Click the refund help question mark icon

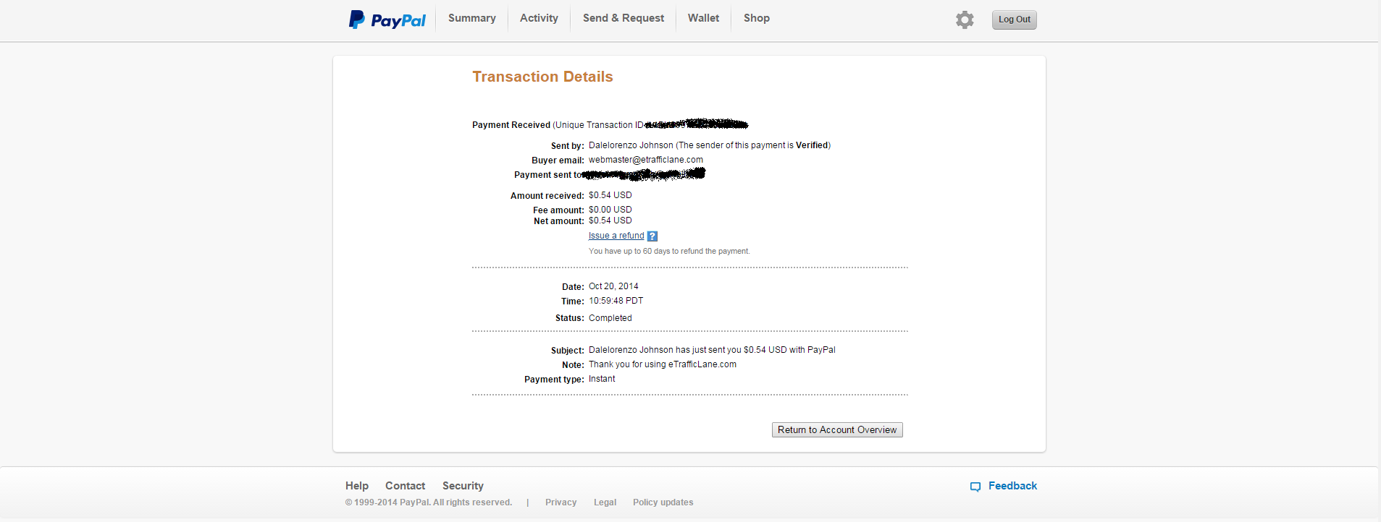(x=652, y=236)
